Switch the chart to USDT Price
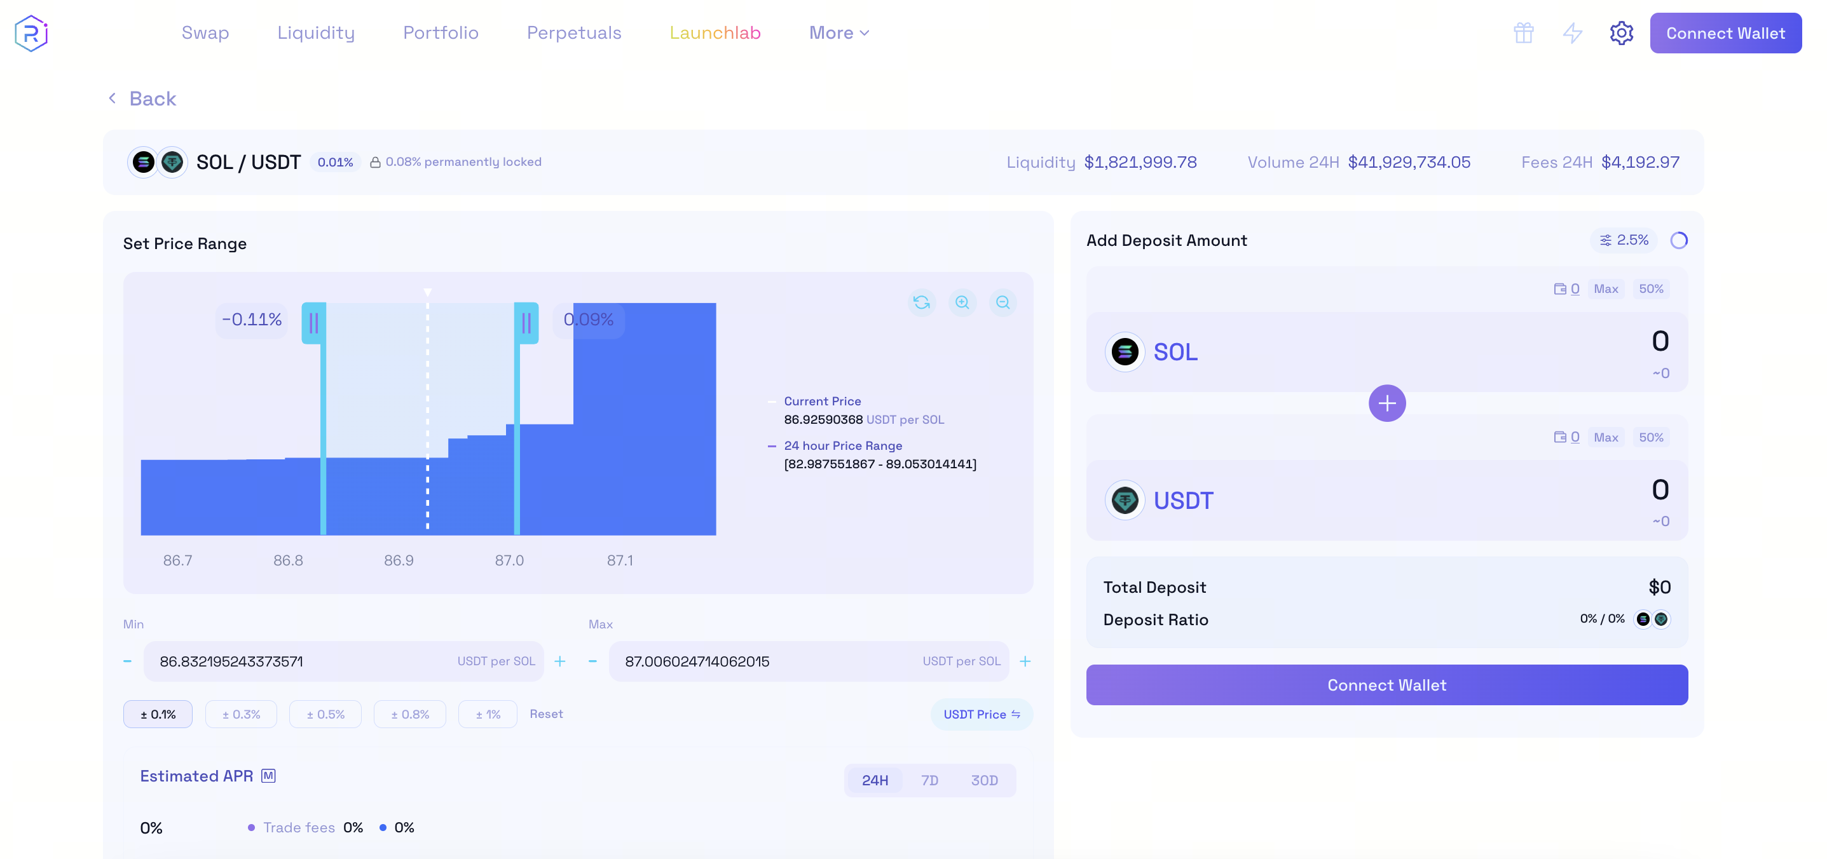This screenshot has width=1827, height=859. click(982, 714)
